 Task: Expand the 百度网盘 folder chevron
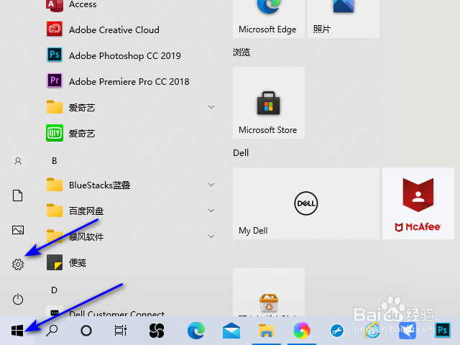pos(211,211)
